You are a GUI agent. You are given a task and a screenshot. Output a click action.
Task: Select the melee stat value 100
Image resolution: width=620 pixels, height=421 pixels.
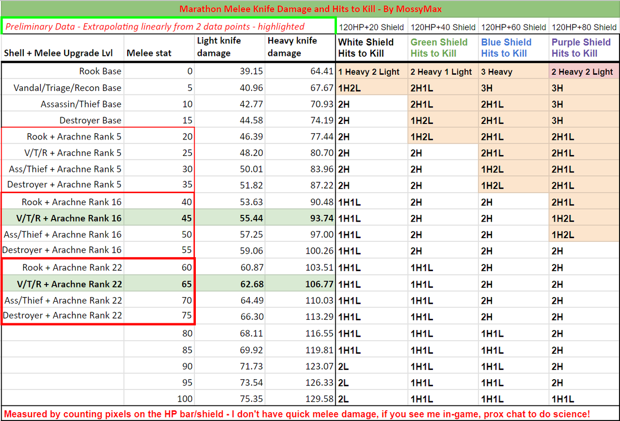pos(160,399)
